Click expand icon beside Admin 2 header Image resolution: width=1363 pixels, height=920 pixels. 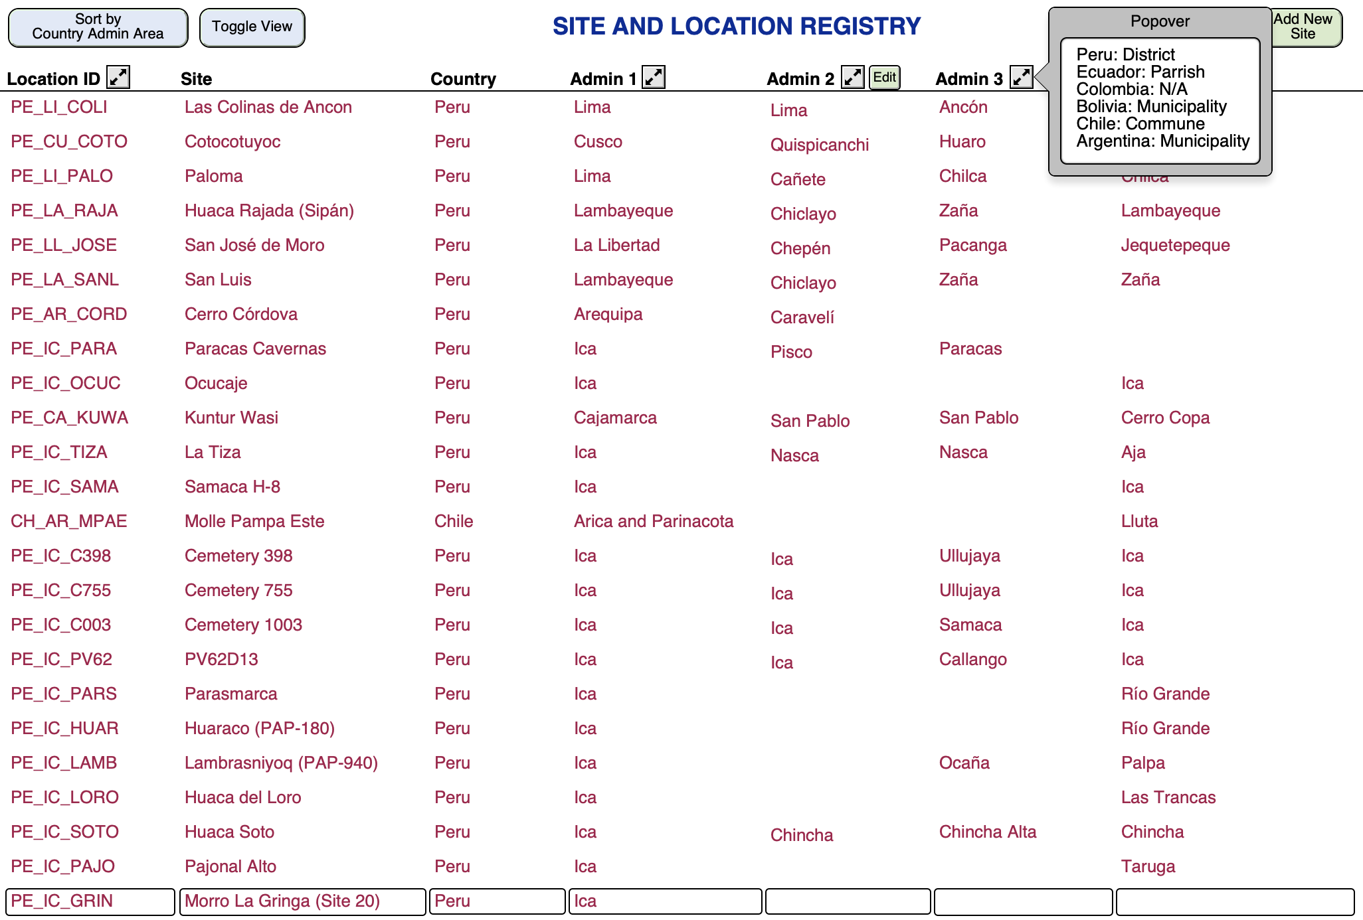point(852,78)
